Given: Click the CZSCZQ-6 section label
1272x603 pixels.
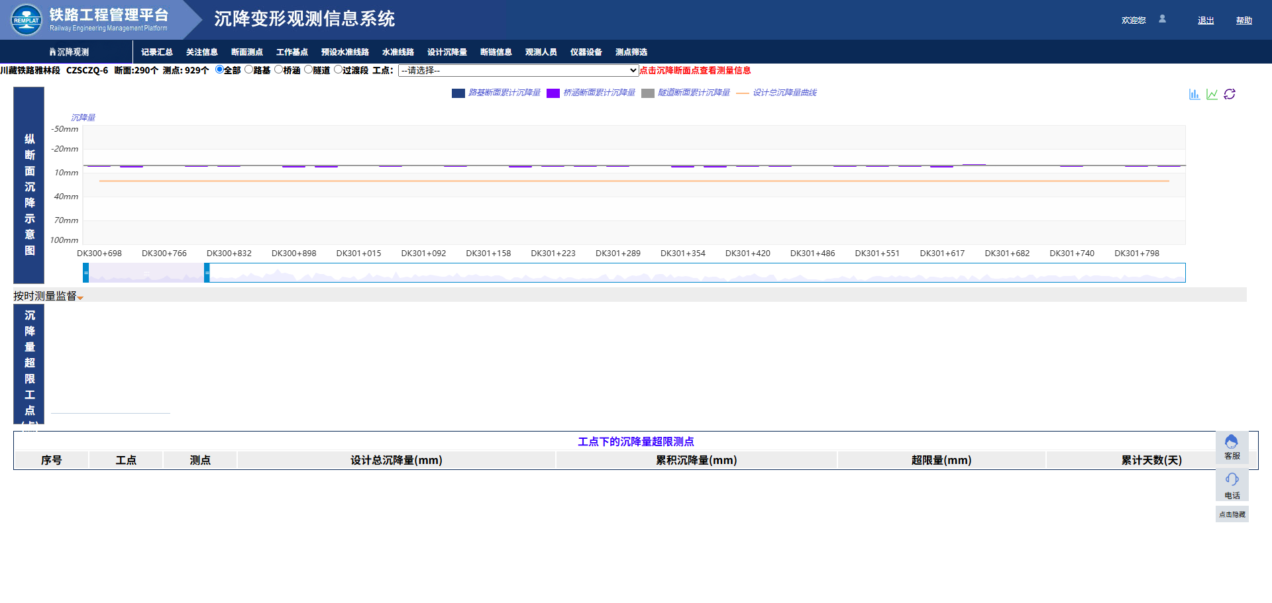Looking at the screenshot, I should (87, 70).
